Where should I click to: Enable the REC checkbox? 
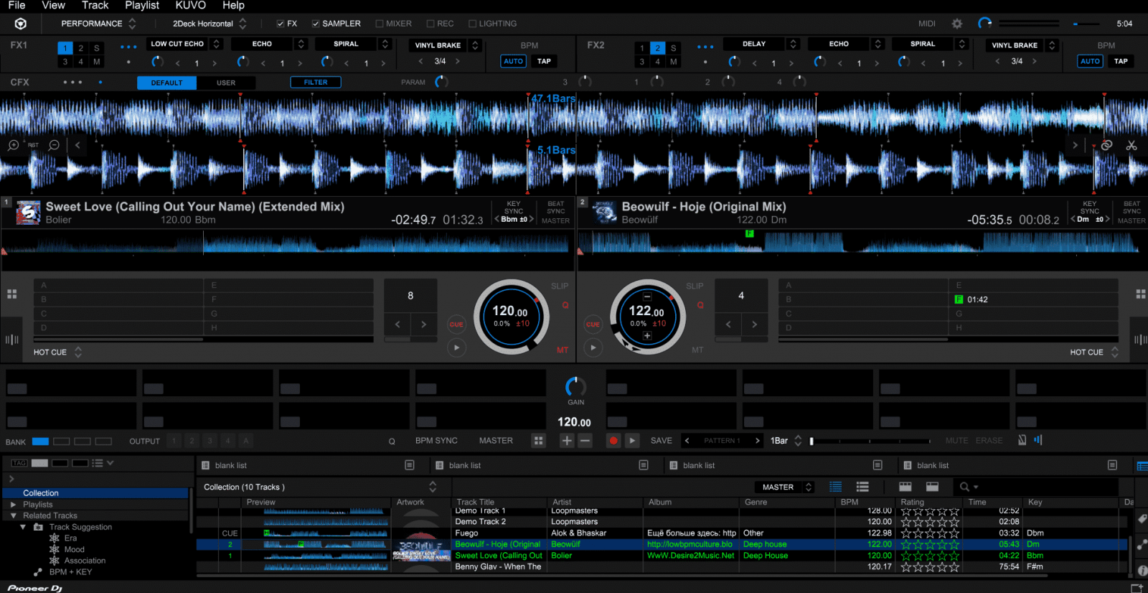[x=430, y=24]
